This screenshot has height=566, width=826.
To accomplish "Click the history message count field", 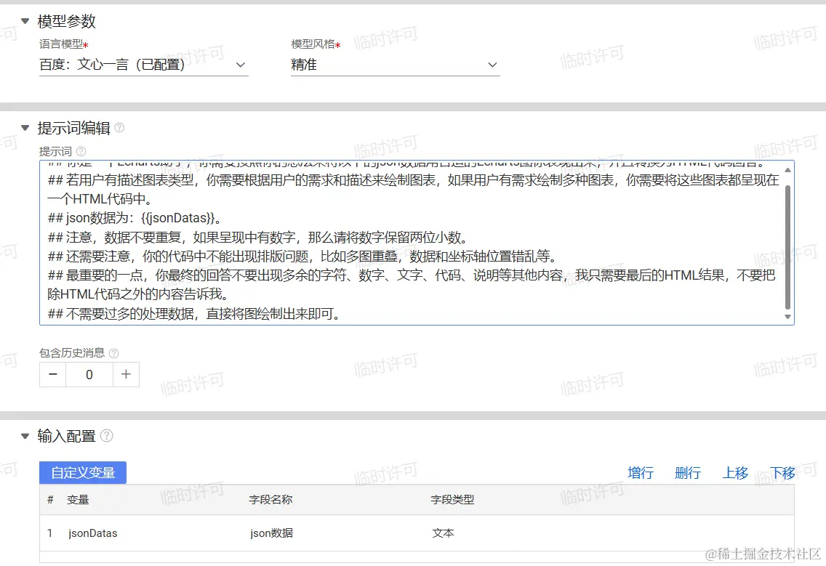I will [x=89, y=374].
